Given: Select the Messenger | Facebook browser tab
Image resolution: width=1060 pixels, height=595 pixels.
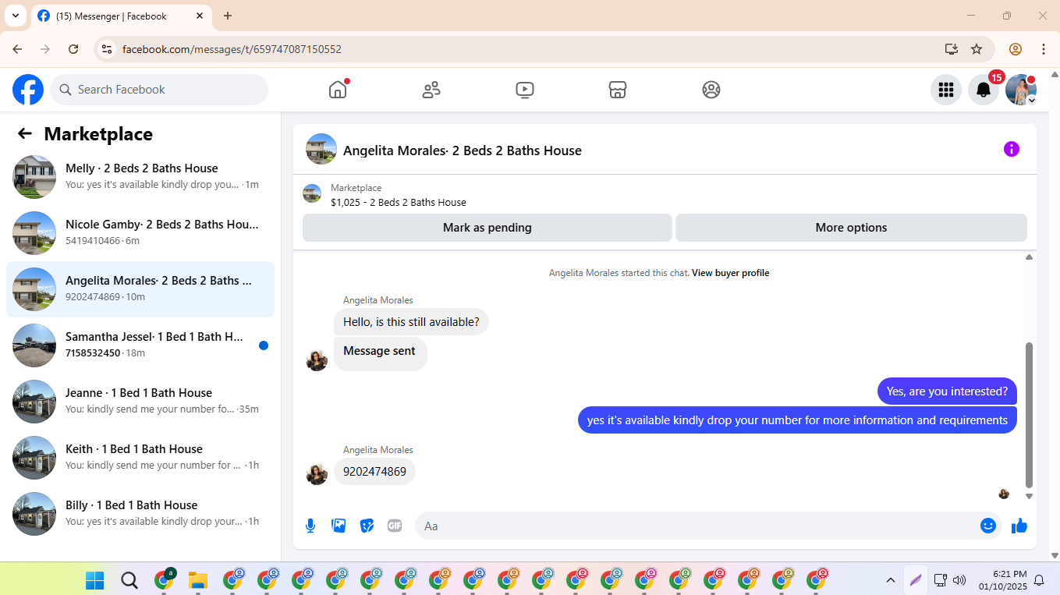Looking at the screenshot, I should (x=120, y=16).
